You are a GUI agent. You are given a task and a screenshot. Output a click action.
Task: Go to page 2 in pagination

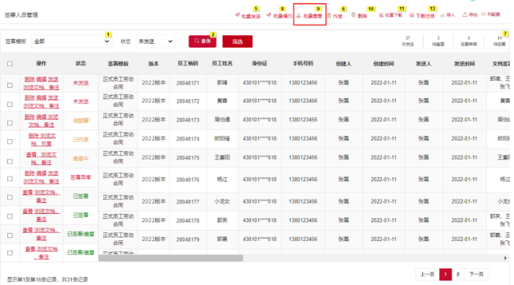pyautogui.click(x=458, y=274)
